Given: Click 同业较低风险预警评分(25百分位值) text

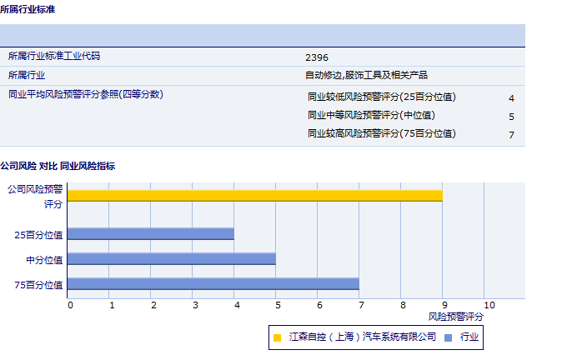Looking at the screenshot, I should point(382,97).
